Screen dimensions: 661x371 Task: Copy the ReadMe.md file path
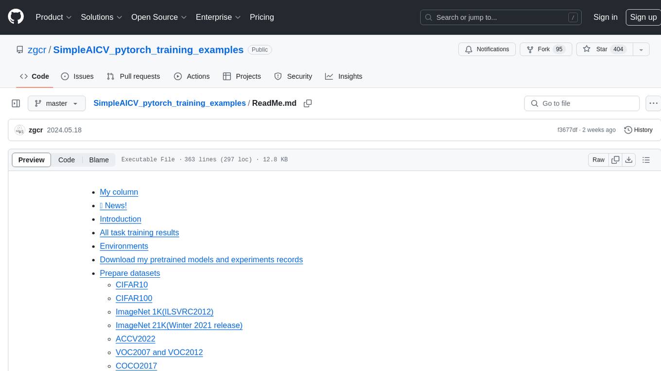308,103
